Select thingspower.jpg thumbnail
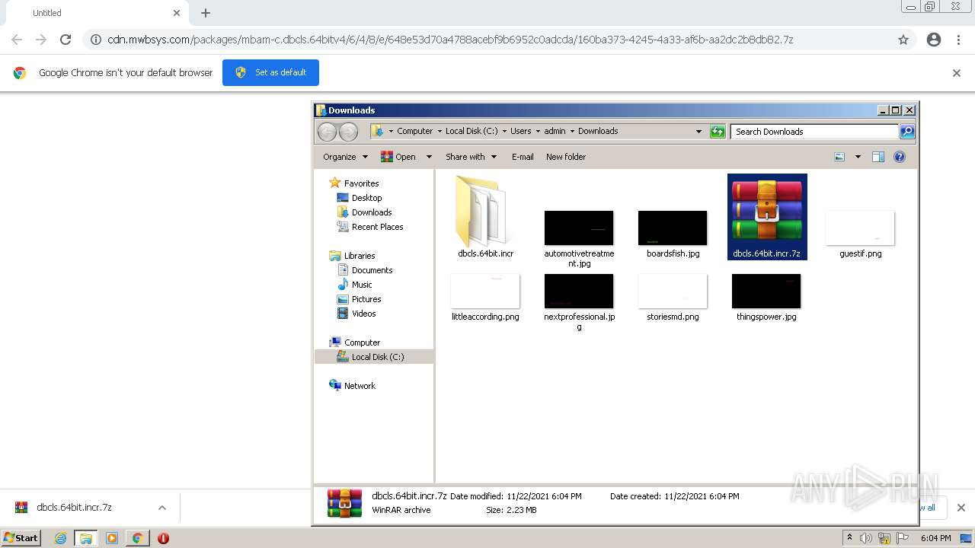 click(x=766, y=291)
